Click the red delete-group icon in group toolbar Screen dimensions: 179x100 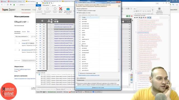(x=146, y=18)
